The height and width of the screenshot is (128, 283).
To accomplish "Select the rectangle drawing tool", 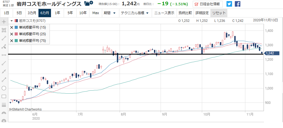I will tap(4, 96).
